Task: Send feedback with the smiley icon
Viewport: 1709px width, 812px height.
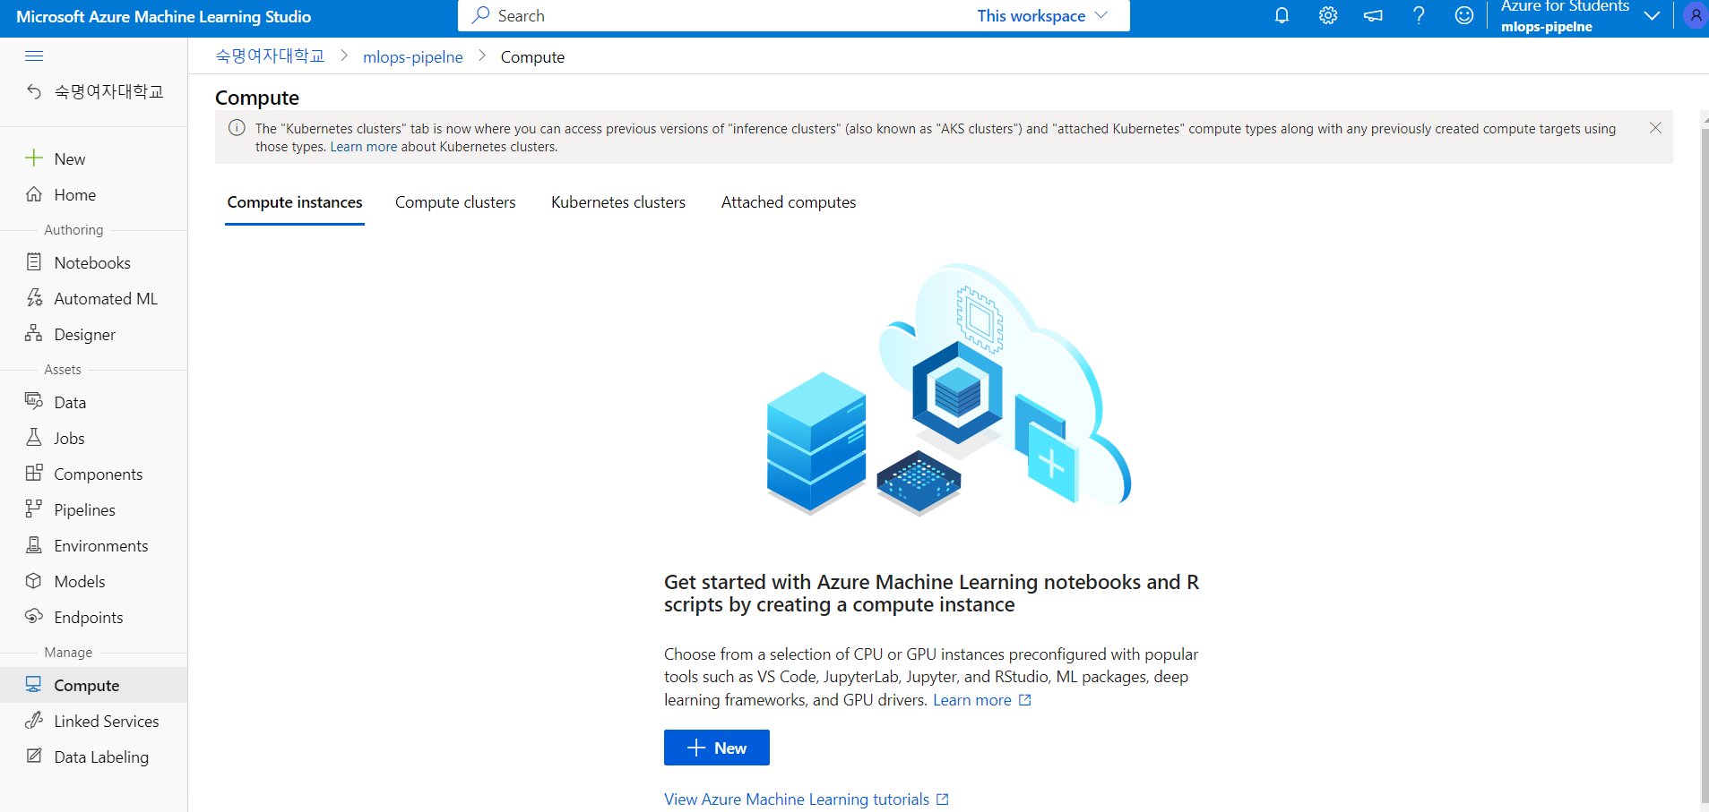Action: pyautogui.click(x=1463, y=15)
